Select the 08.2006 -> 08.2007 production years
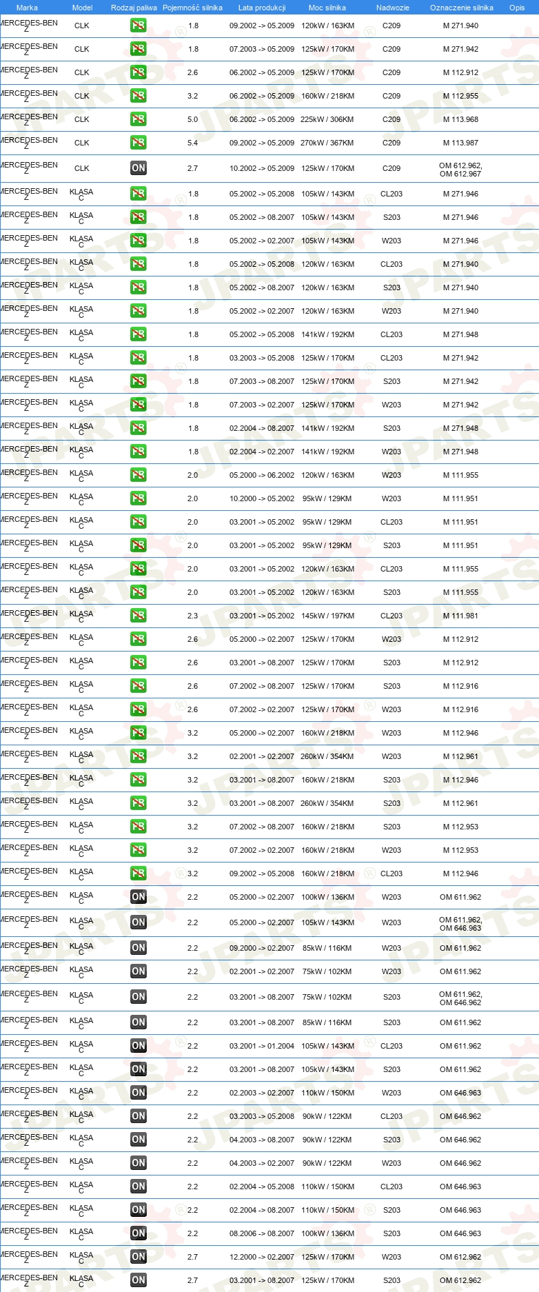539x1292 pixels. (x=262, y=1233)
